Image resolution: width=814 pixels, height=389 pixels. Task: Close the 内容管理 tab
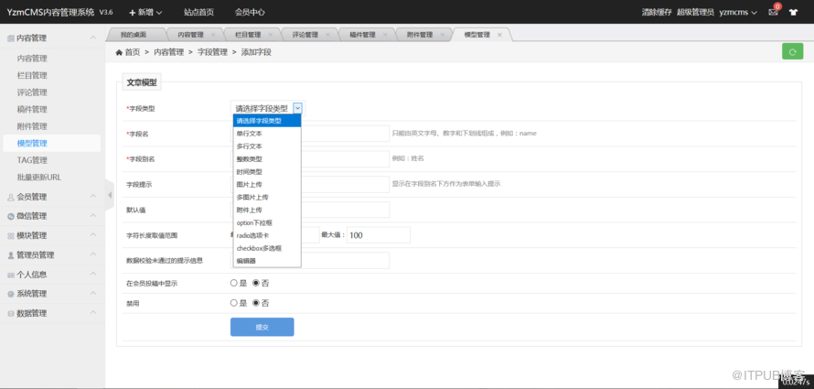click(x=213, y=35)
